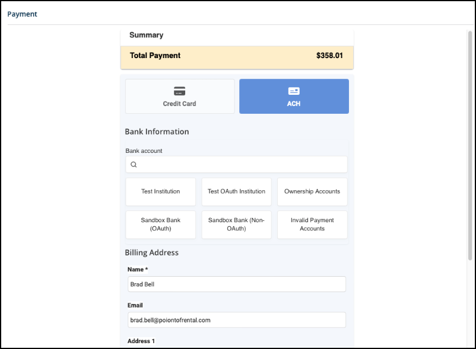Select Sandbox Bank (Non-OAuth)
This screenshot has height=349, width=476.
pyautogui.click(x=236, y=224)
